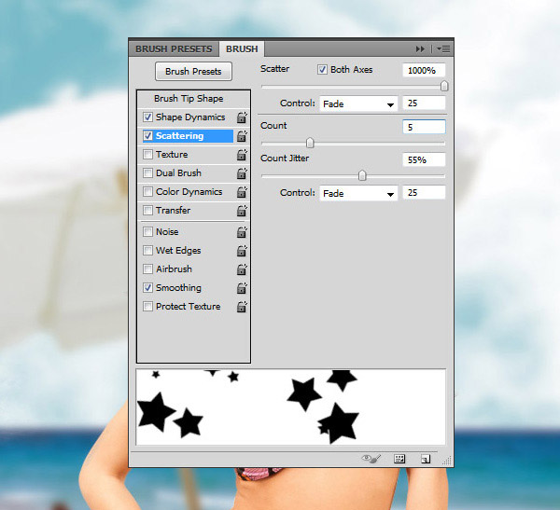
Task: Enable the Noise checkbox
Action: click(x=147, y=231)
